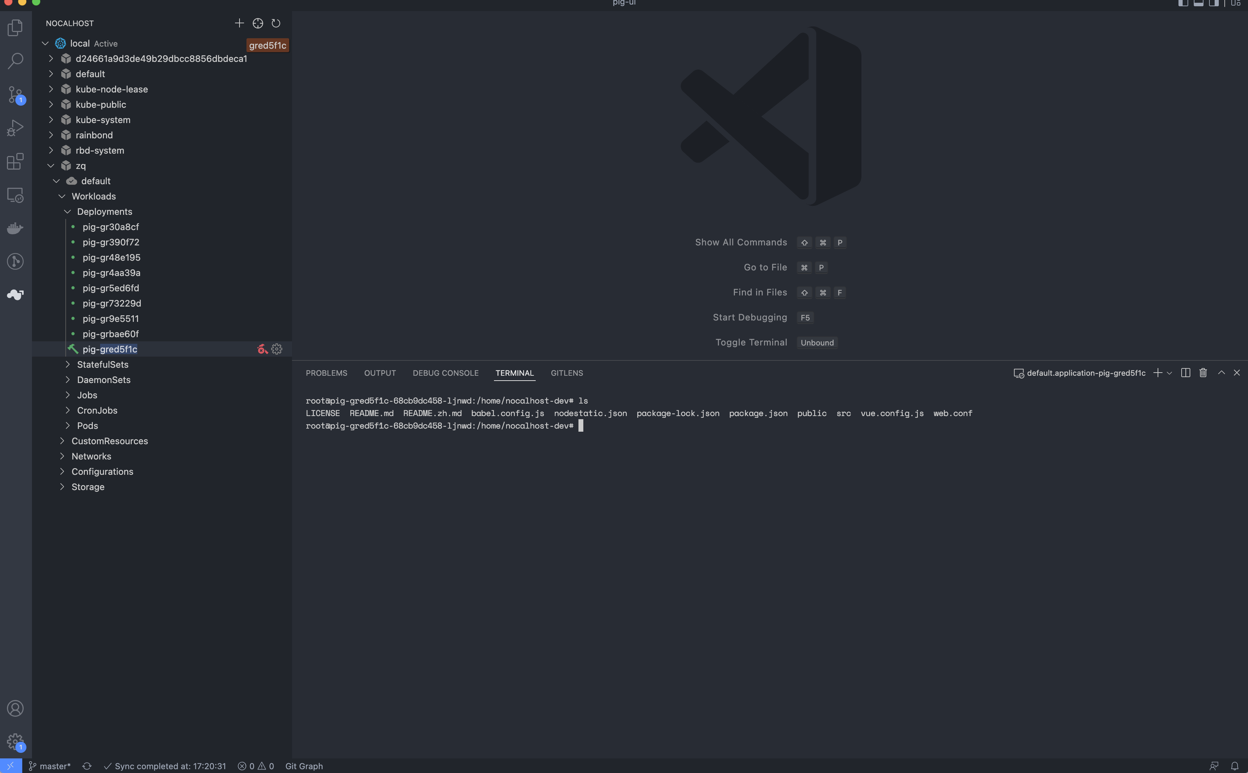
Task: Kill the terminal with trash icon
Action: tap(1203, 373)
